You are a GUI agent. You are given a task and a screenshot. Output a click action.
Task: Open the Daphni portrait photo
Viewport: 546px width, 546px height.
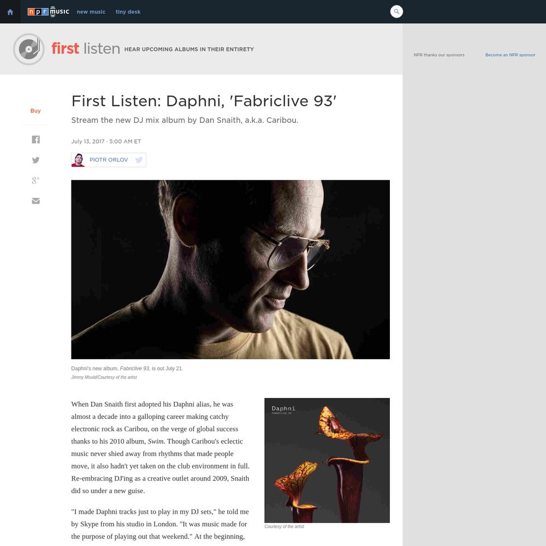(x=230, y=270)
